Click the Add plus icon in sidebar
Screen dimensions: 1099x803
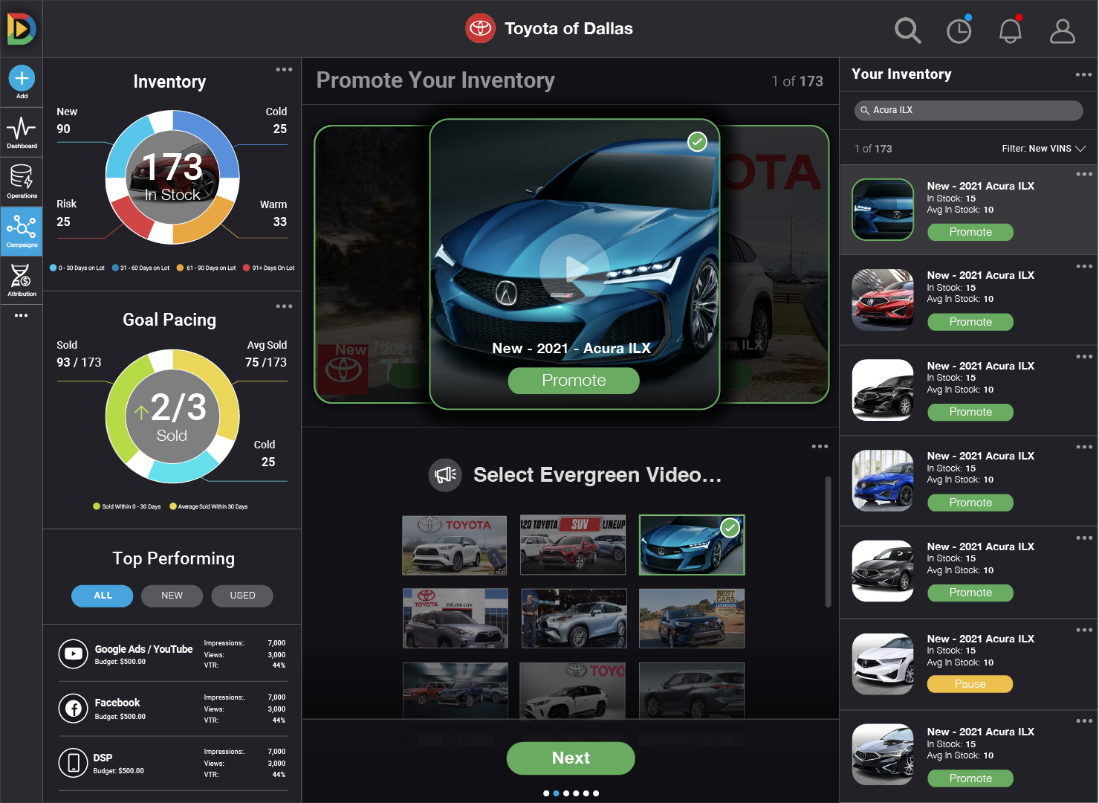pos(22,79)
